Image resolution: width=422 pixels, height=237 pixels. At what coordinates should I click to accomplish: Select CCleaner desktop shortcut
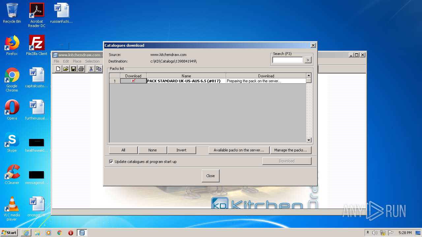coord(12,174)
